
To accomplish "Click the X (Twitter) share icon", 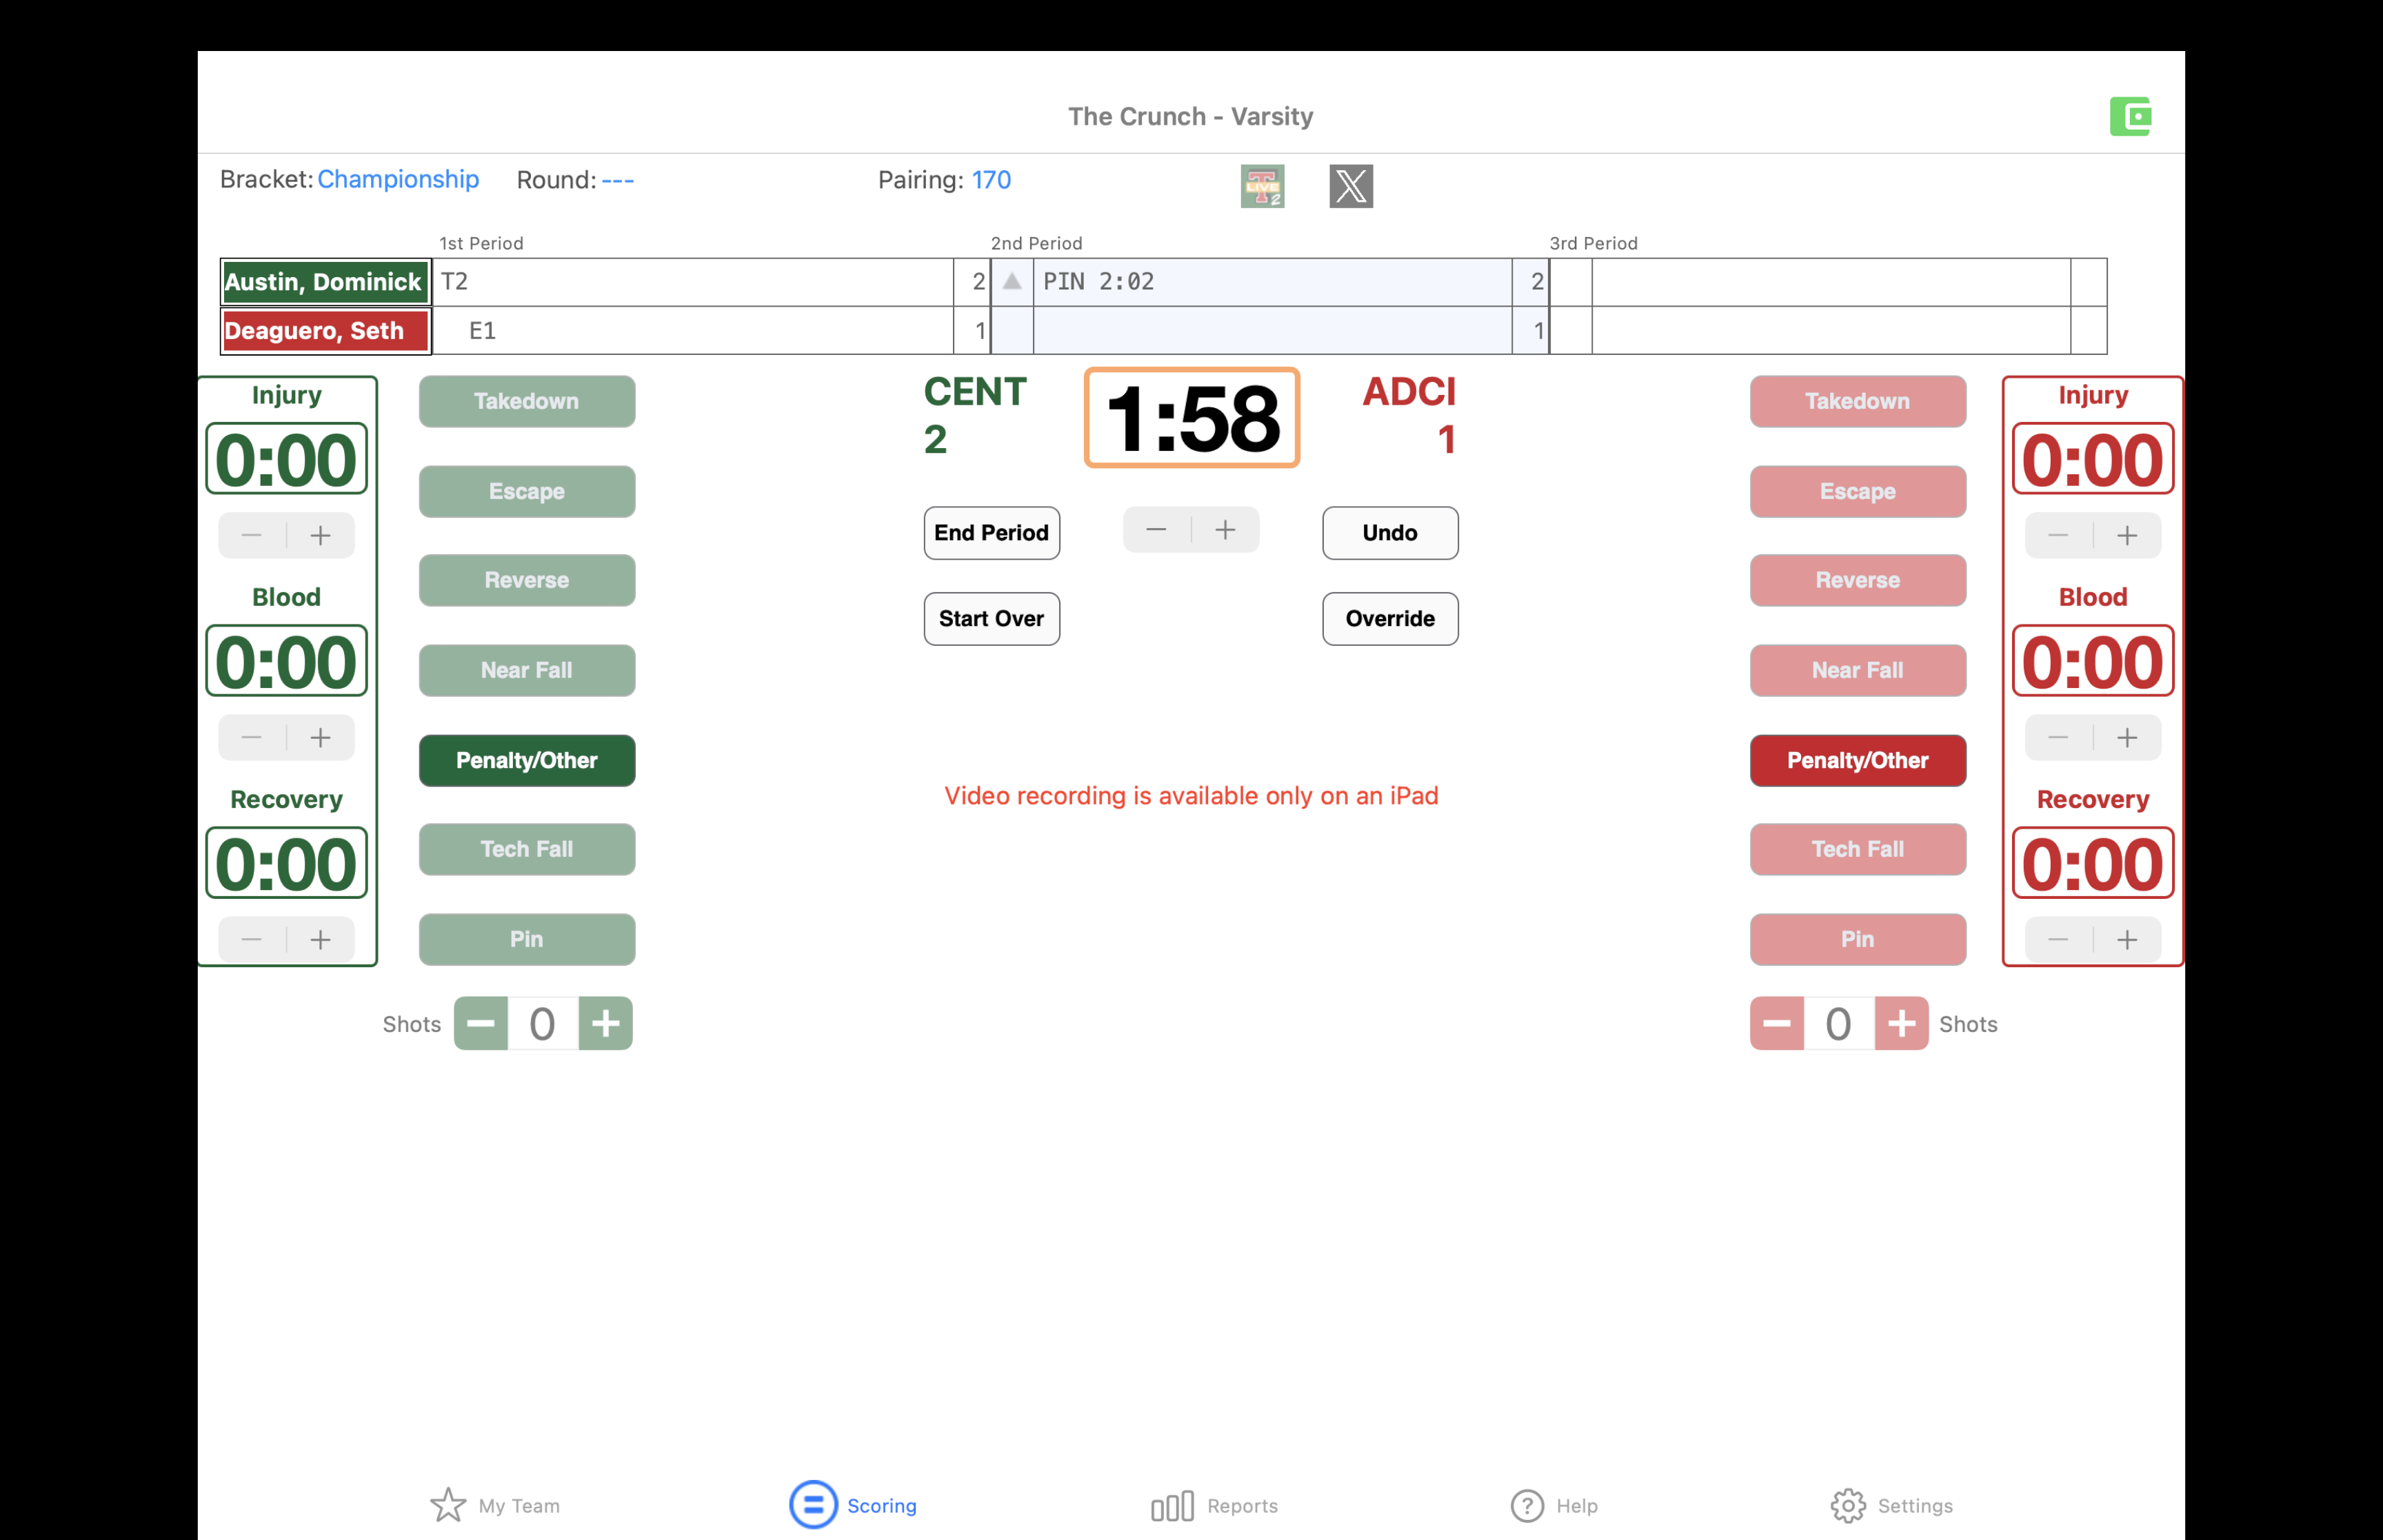I will point(1351,186).
